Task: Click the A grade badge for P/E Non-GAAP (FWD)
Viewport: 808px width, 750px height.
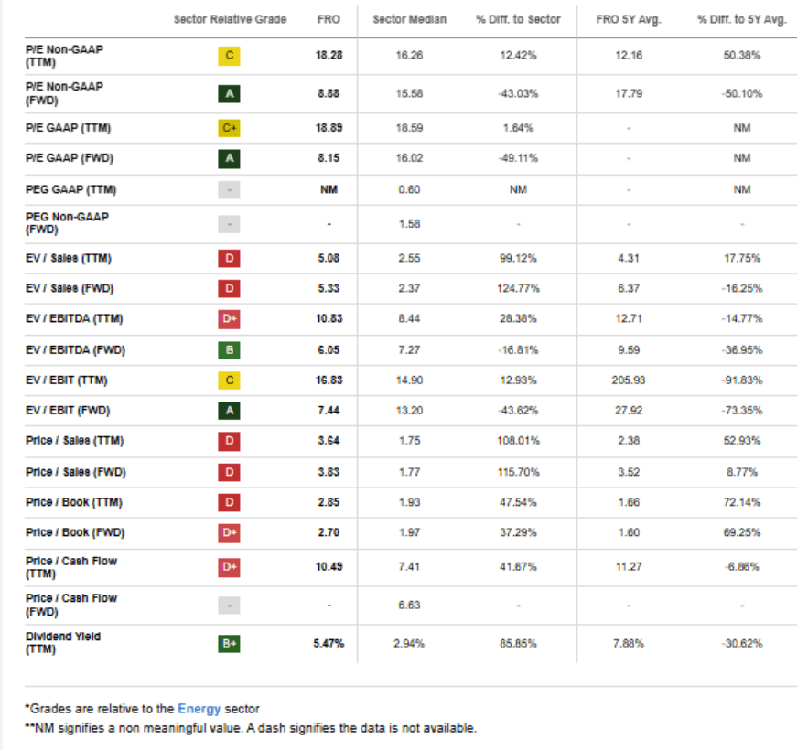Action: [x=229, y=93]
